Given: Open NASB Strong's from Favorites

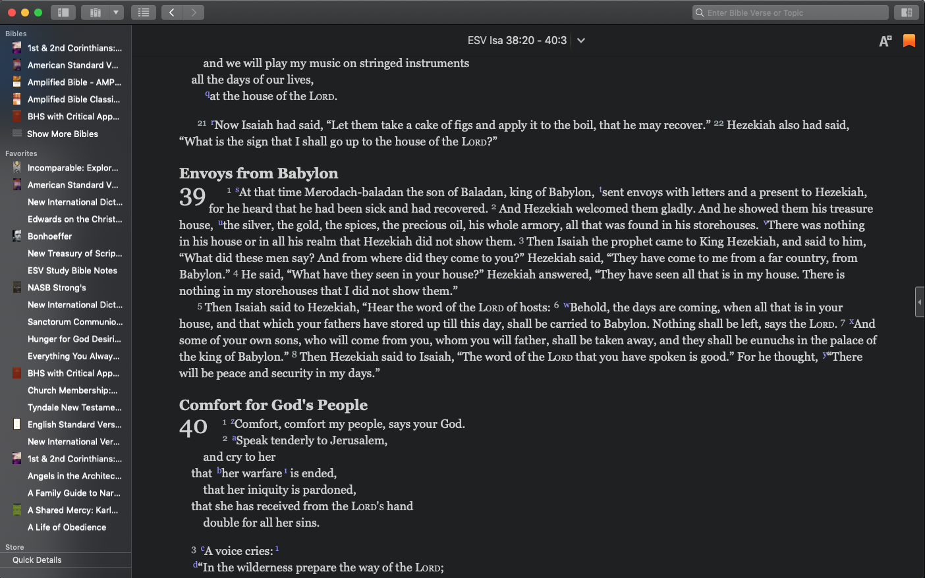Looking at the screenshot, I should [57, 288].
